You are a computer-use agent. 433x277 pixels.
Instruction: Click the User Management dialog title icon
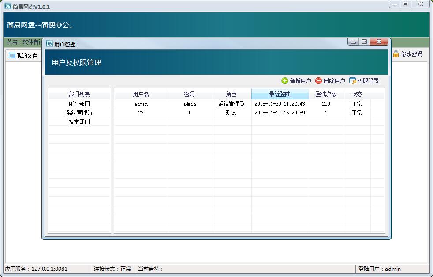click(x=49, y=44)
